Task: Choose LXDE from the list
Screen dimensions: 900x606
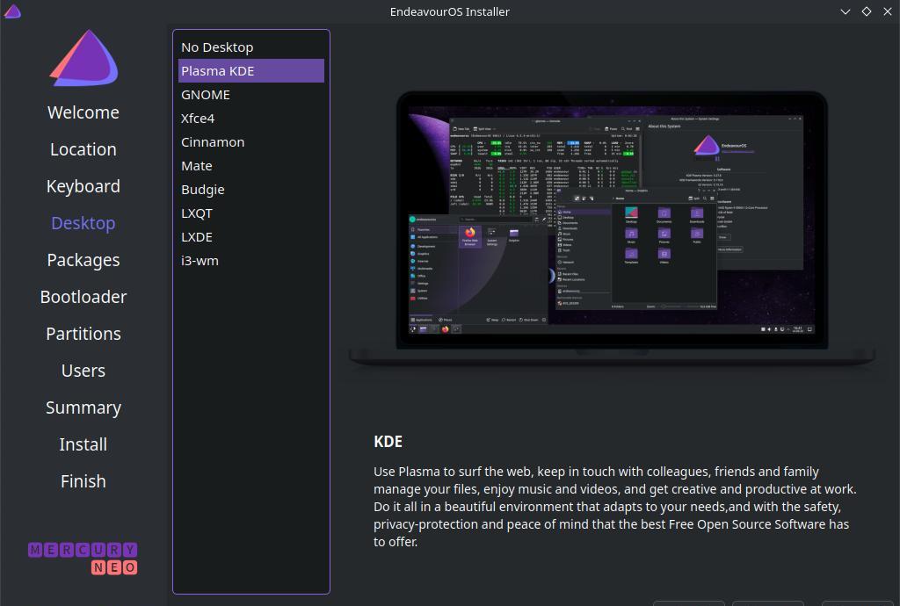Action: pyautogui.click(x=250, y=237)
